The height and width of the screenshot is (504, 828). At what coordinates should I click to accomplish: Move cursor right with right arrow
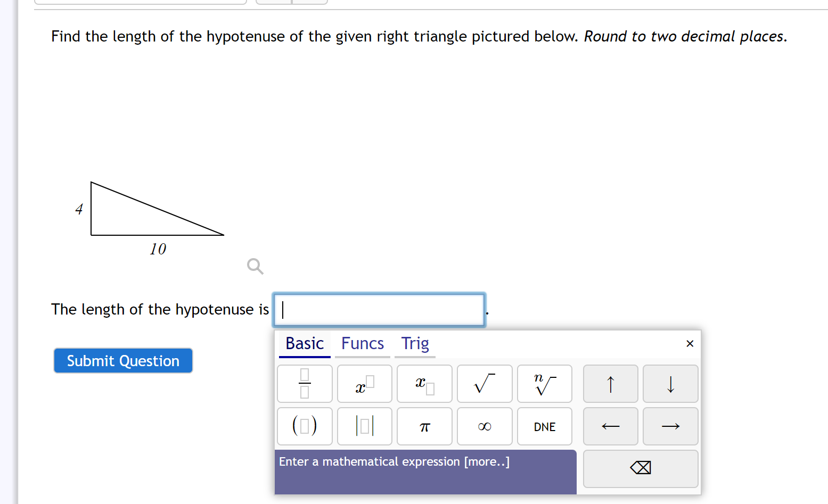[670, 426]
